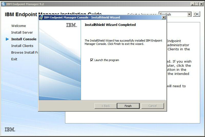
Task: Click the blue arrow marker beside Install Console
Action: coord(7,39)
